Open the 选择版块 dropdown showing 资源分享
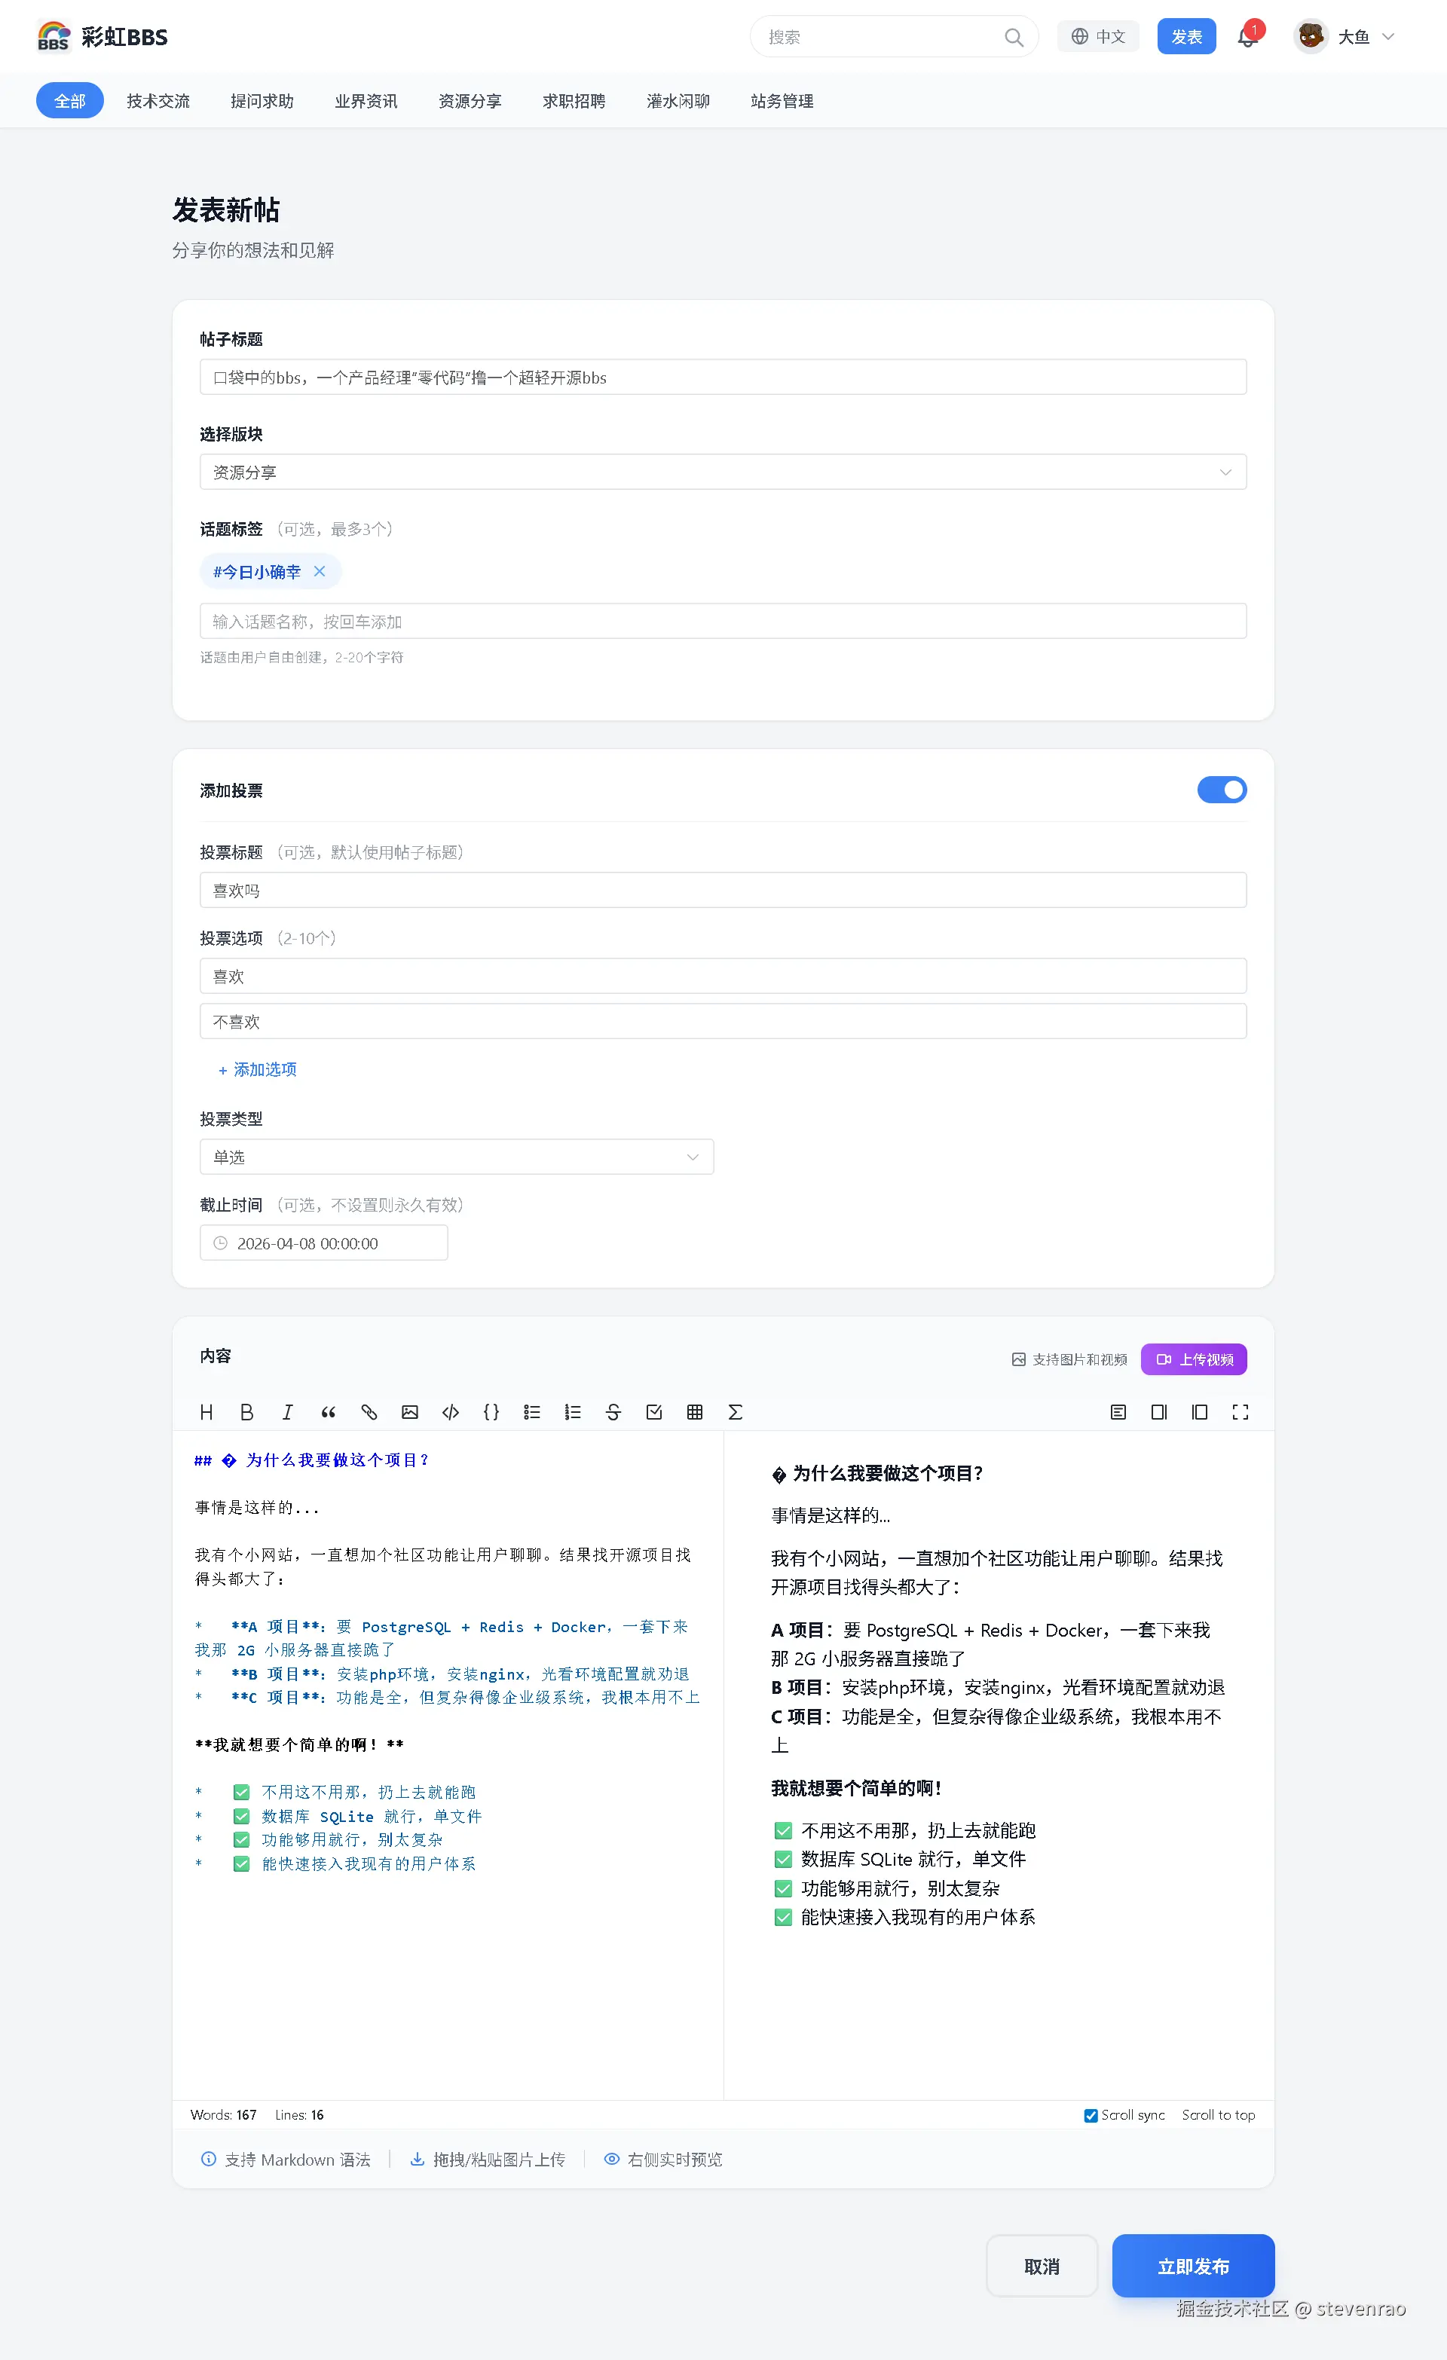 point(723,472)
